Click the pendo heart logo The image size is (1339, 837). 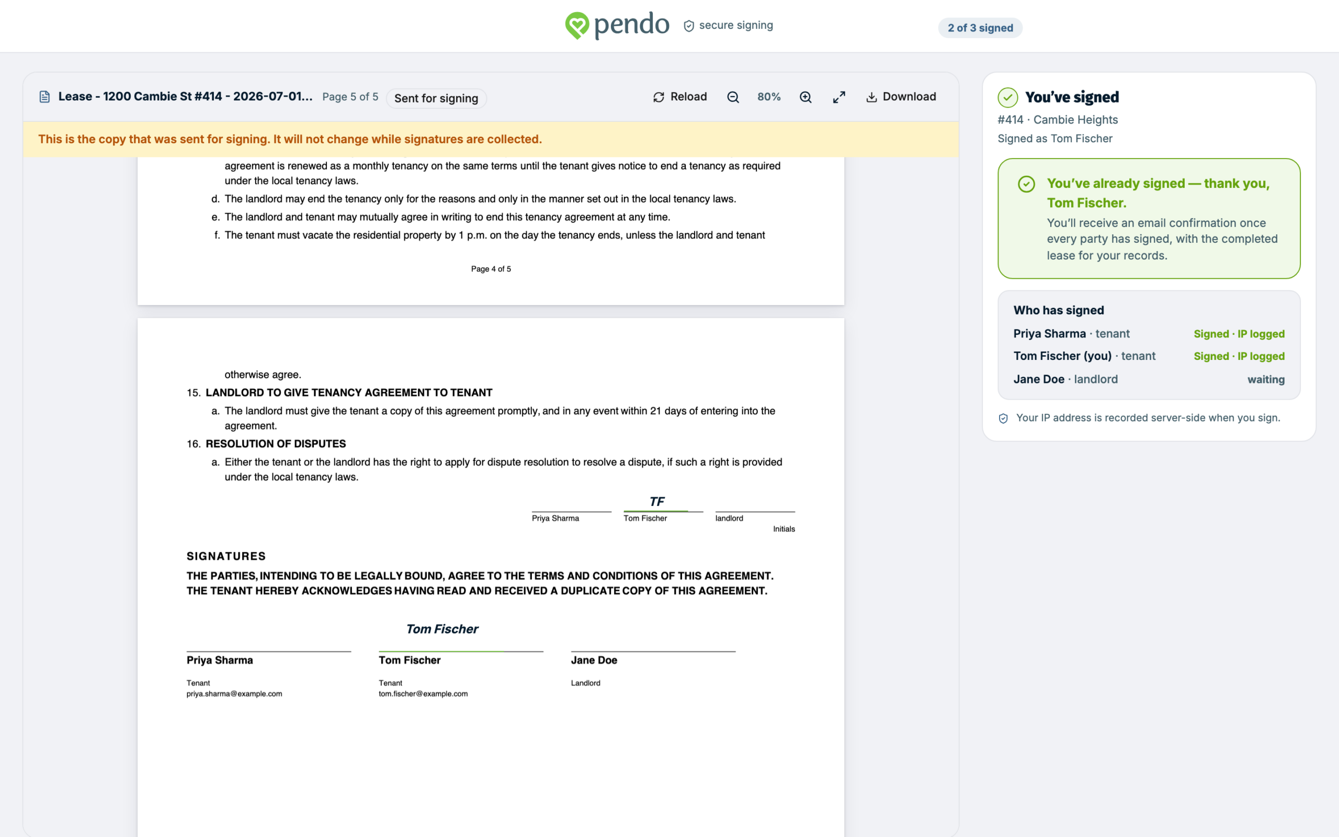pos(577,26)
